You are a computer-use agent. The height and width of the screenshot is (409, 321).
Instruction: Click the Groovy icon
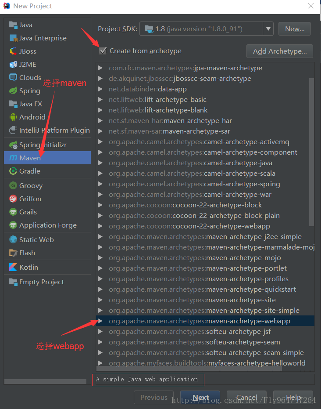(13, 185)
